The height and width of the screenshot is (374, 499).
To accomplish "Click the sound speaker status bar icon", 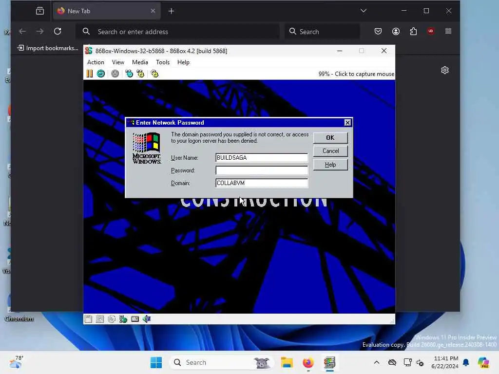I will (x=146, y=319).
